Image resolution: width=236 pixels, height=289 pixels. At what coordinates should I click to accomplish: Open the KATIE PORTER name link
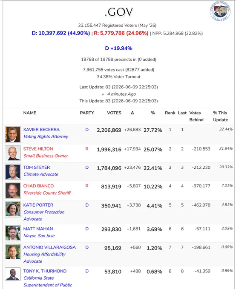38,205
